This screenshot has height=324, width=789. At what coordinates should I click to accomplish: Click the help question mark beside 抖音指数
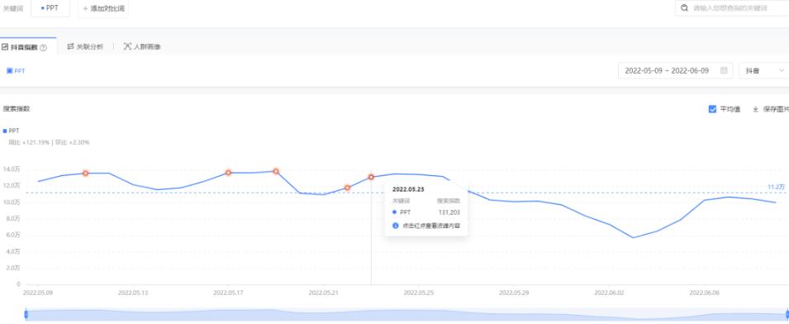[43, 48]
